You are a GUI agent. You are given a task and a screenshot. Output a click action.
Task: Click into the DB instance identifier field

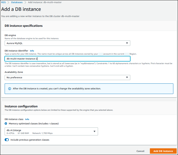point(67,59)
